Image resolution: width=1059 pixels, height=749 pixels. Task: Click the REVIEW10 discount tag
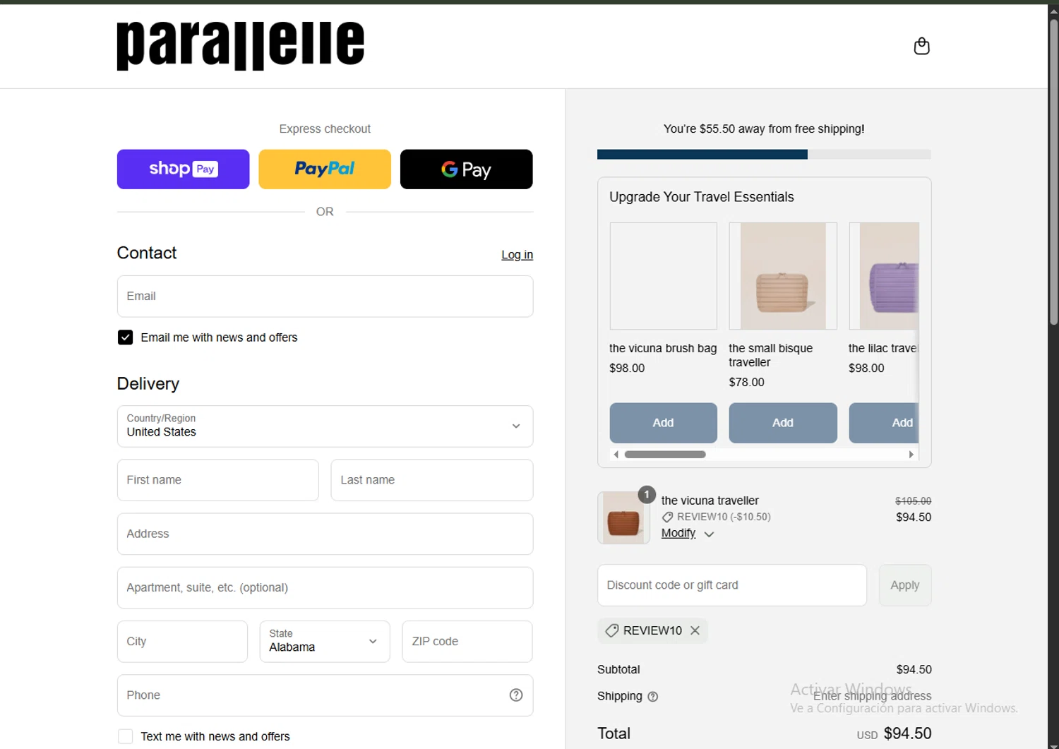tap(652, 630)
